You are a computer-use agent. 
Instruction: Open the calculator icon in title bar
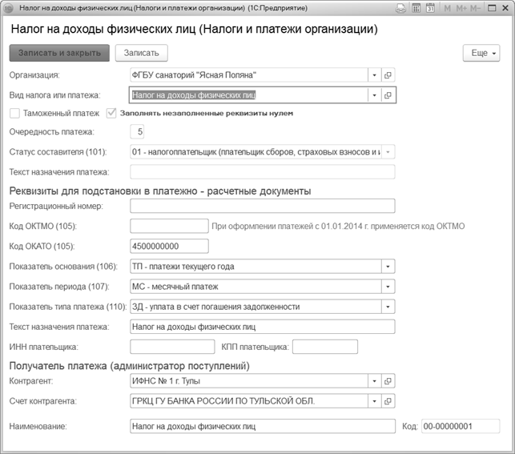[416, 8]
